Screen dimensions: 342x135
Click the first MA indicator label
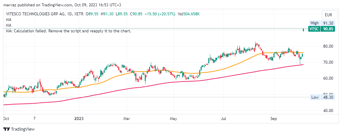click(8, 20)
